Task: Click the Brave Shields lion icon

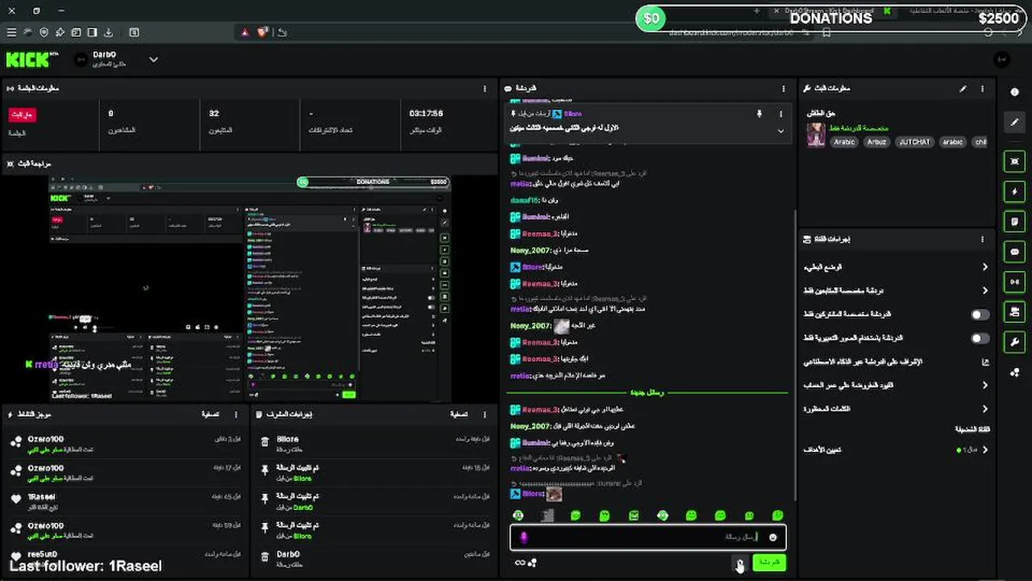Action: click(262, 32)
